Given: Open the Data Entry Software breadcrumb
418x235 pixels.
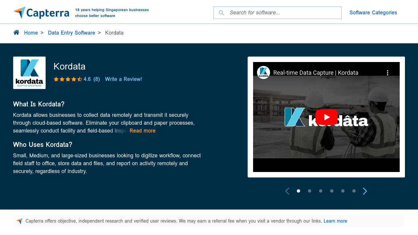Looking at the screenshot, I should pyautogui.click(x=72, y=33).
